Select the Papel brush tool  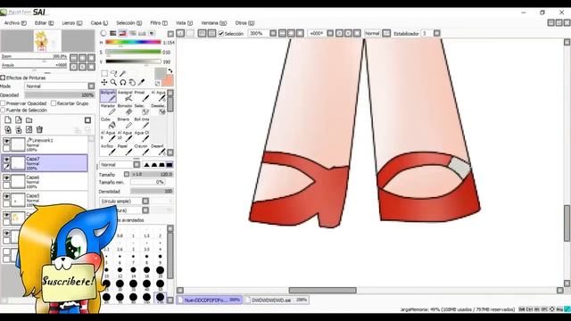[x=125, y=150]
